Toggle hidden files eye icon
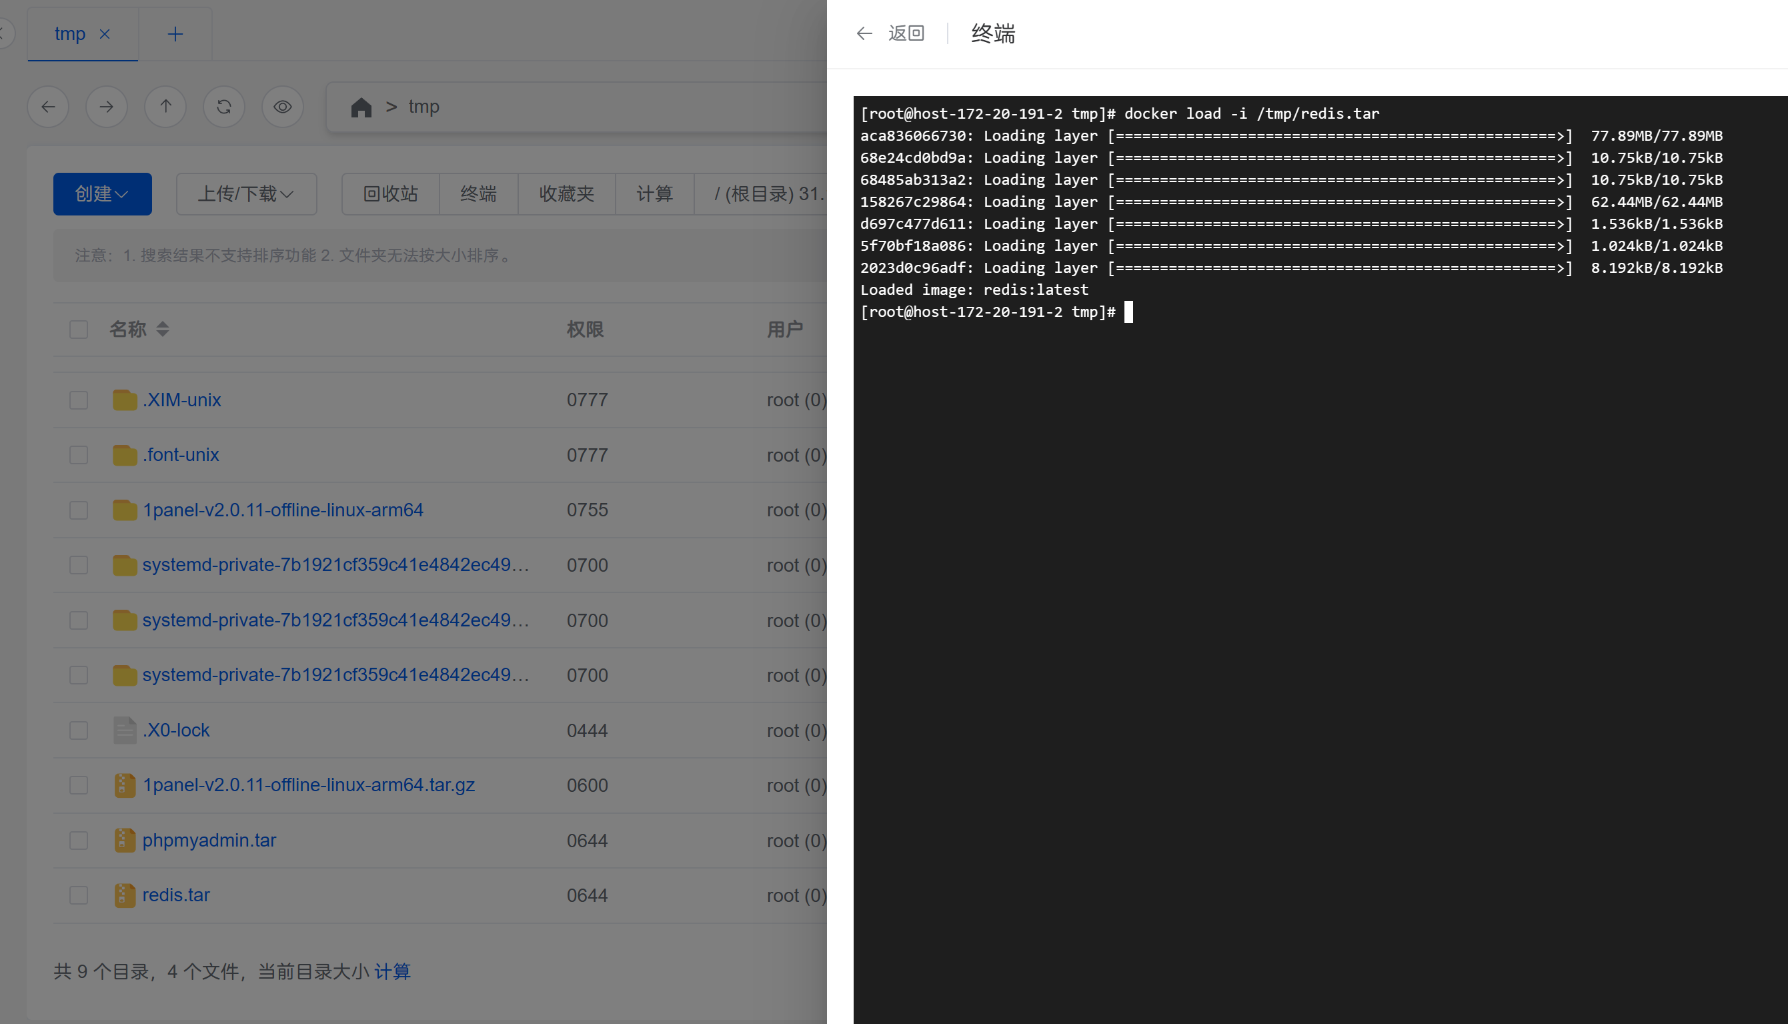 pyautogui.click(x=283, y=106)
